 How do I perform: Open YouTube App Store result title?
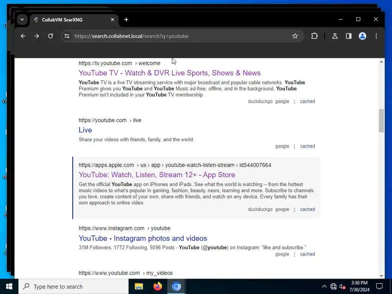tap(157, 175)
